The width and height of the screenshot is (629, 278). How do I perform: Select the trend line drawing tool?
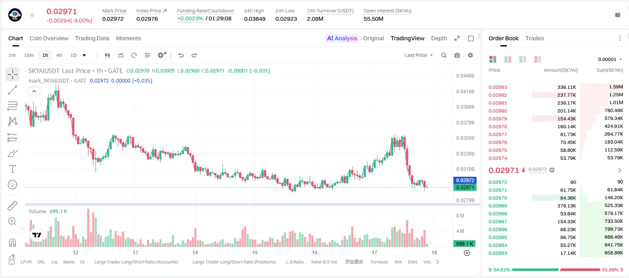[12, 90]
